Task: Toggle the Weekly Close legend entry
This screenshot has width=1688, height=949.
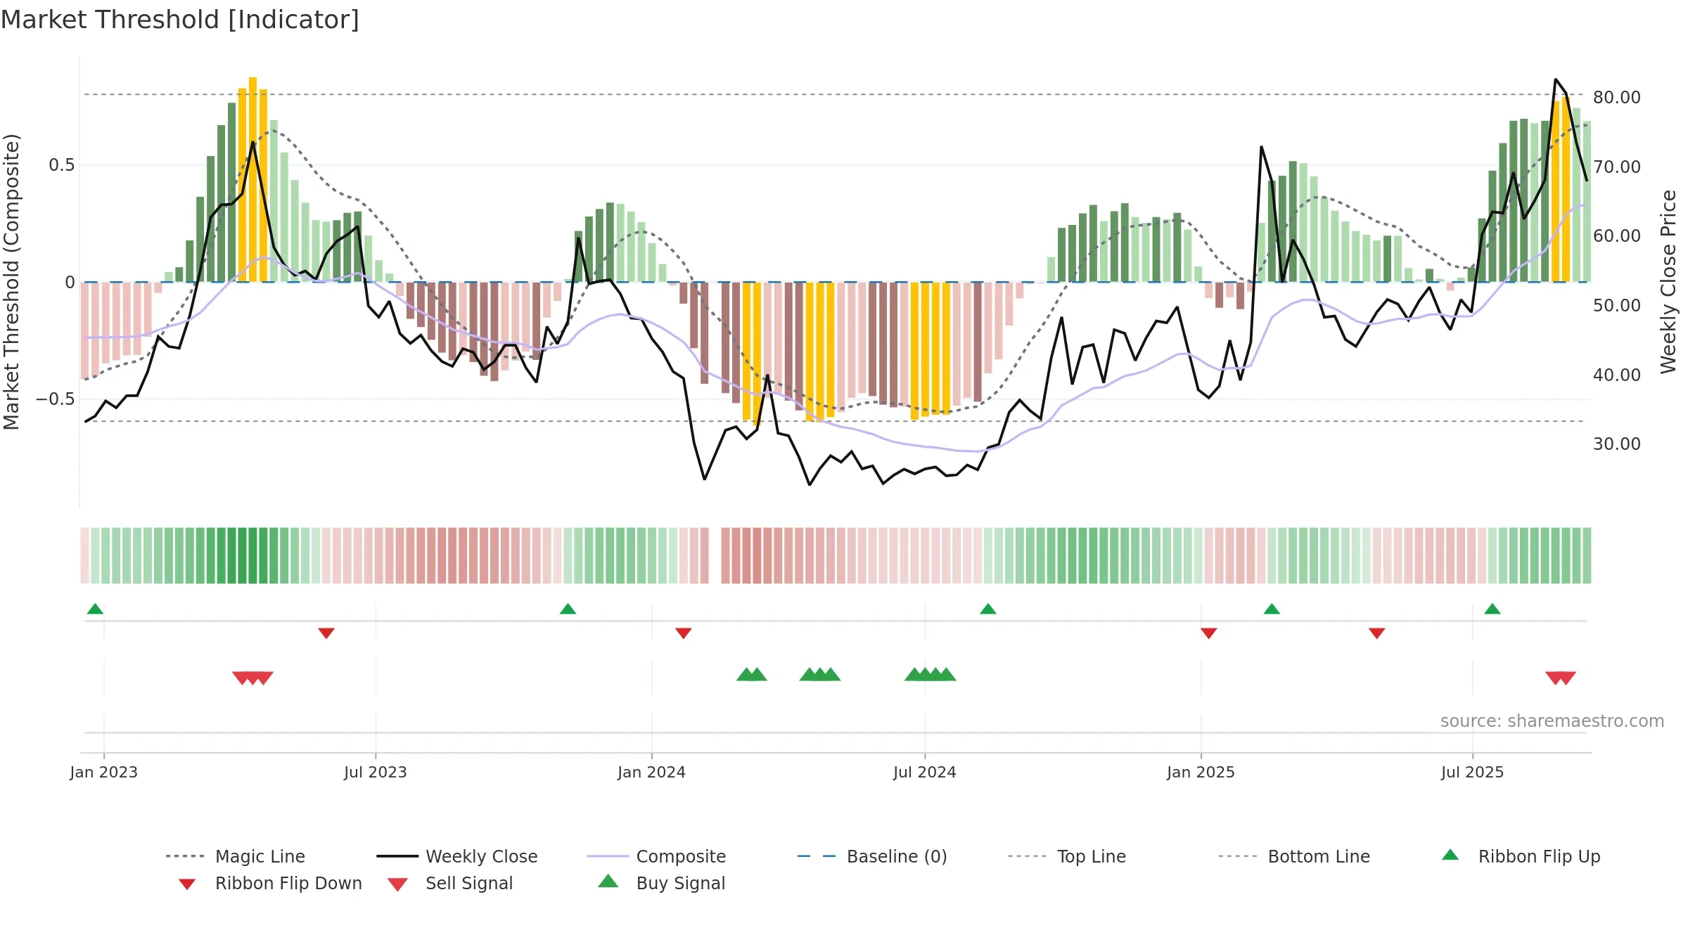Action: 456,856
